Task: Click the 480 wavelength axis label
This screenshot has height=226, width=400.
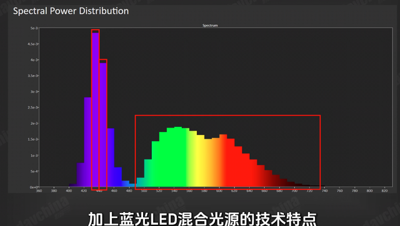Action: pyautogui.click(x=129, y=191)
